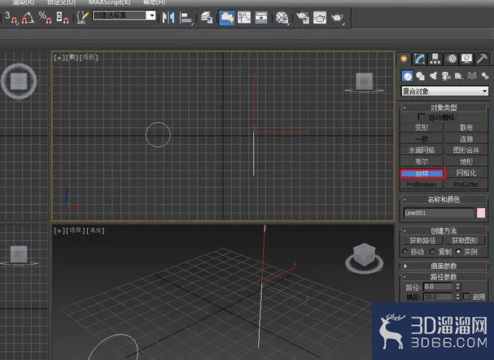Toggle the 3D Snaps tool
The height and width of the screenshot is (360, 494).
tap(11, 17)
